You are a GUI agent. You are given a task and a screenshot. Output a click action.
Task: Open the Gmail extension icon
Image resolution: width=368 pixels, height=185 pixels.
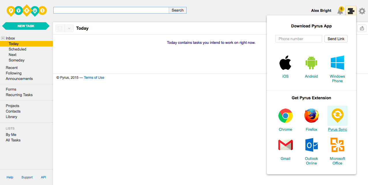click(286, 145)
